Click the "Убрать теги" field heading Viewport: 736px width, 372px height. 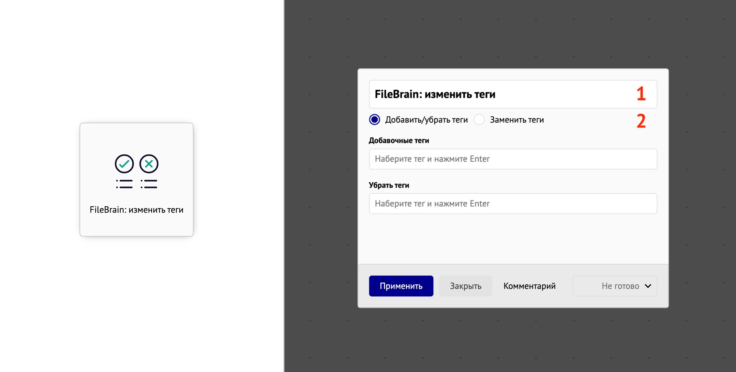click(x=389, y=185)
